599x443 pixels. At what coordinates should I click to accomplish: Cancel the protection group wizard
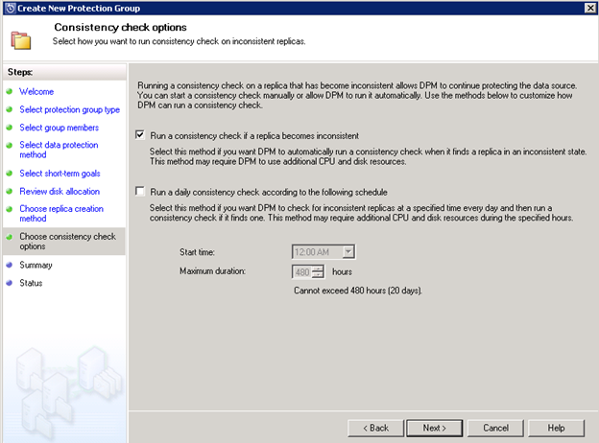tap(495, 428)
